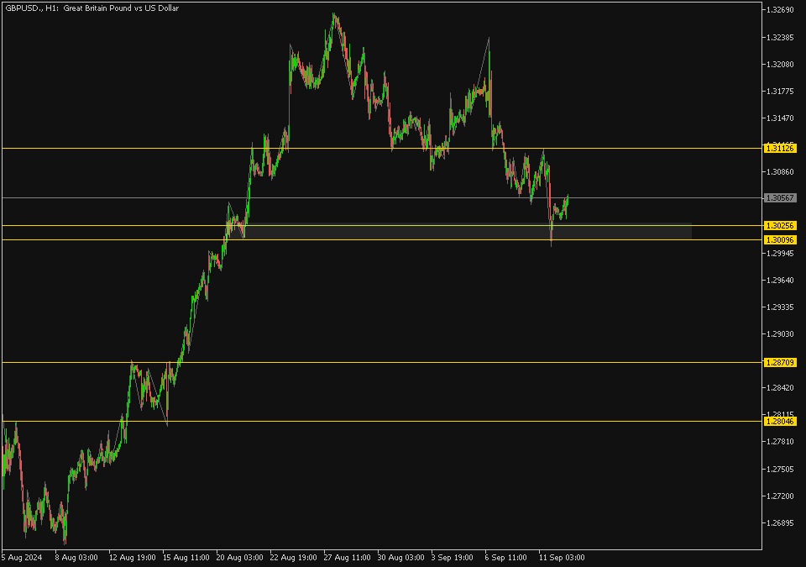
Task: Click the 1.32080 price axis label
Action: 780,65
